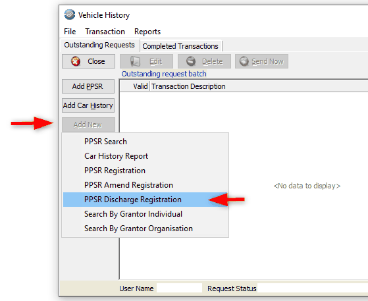Open the Transaction menu

(x=105, y=32)
